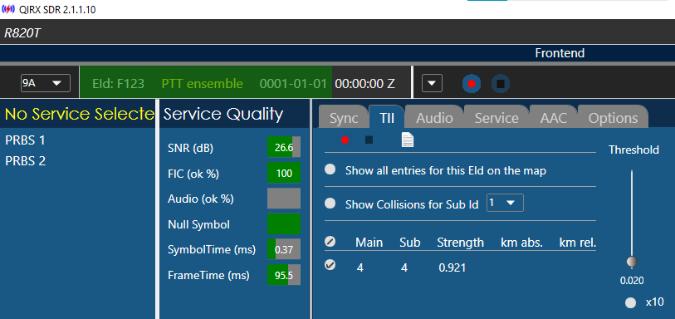The width and height of the screenshot is (675, 319).
Task: Switch to the Sync tab
Action: tap(344, 118)
